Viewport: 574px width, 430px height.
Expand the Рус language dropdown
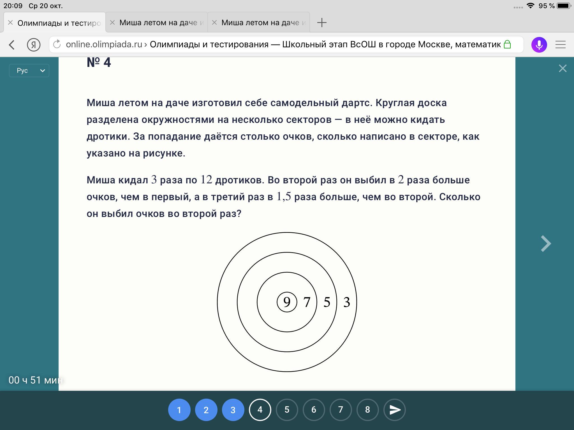(29, 71)
